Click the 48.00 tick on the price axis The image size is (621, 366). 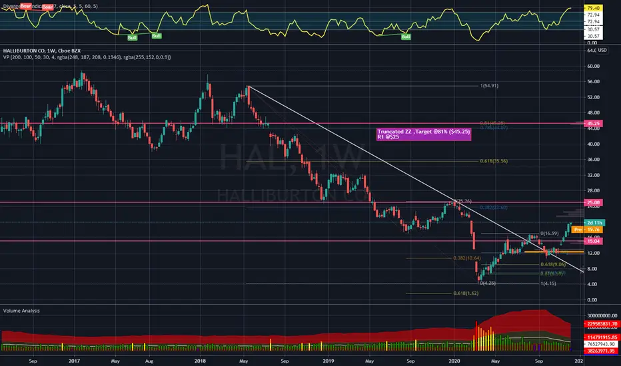point(593,112)
